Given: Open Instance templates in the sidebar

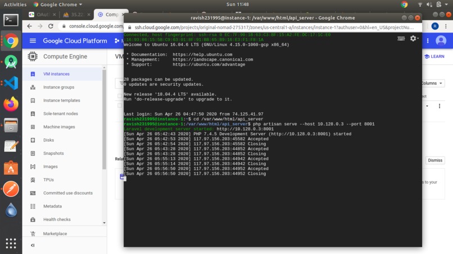Looking at the screenshot, I should 62,100.
